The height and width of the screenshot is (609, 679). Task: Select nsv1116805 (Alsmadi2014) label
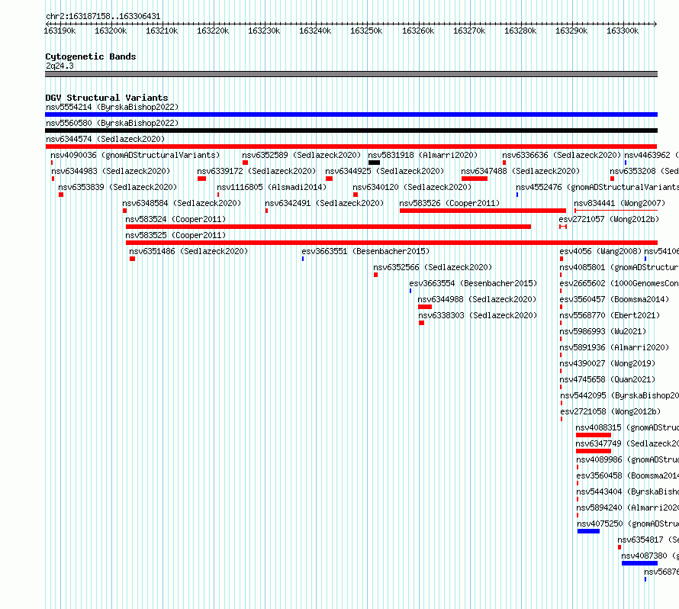[x=272, y=187]
